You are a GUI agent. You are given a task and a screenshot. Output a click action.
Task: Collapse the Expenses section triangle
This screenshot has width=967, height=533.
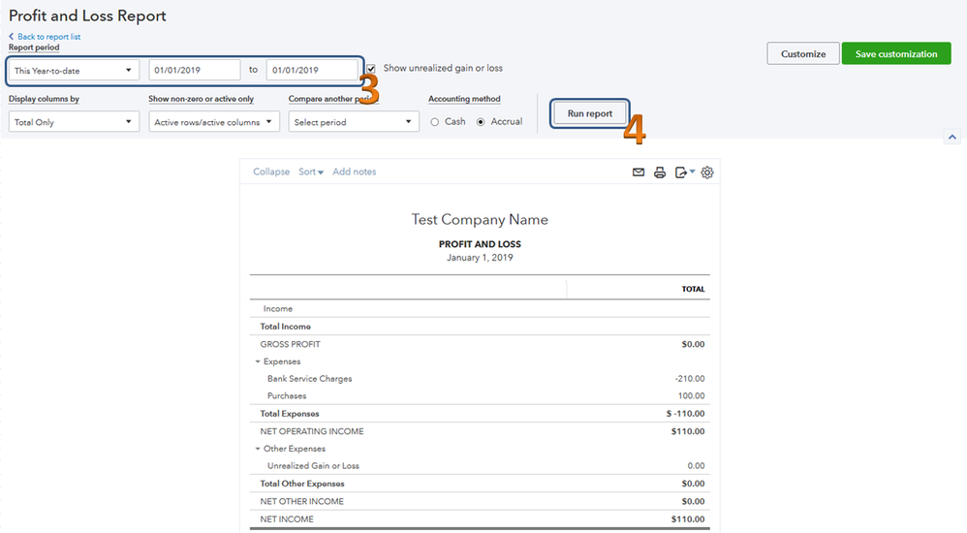(258, 361)
